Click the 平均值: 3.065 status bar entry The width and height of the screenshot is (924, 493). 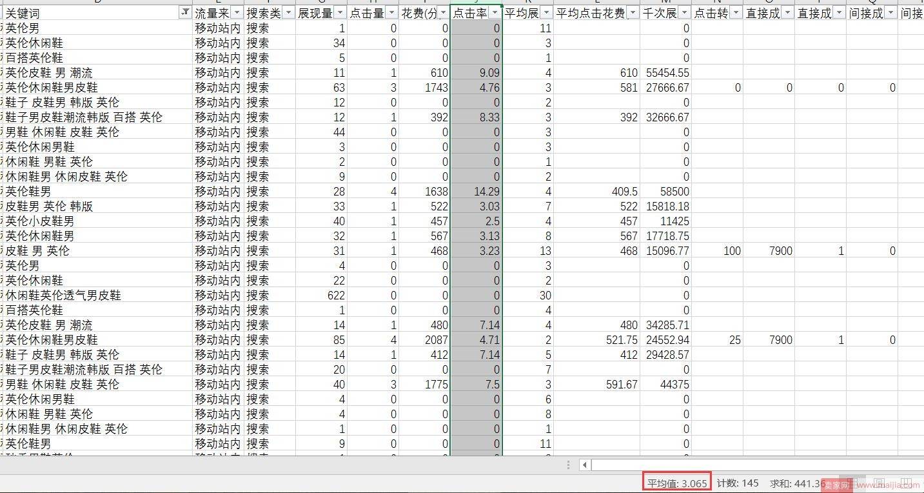[x=677, y=483]
